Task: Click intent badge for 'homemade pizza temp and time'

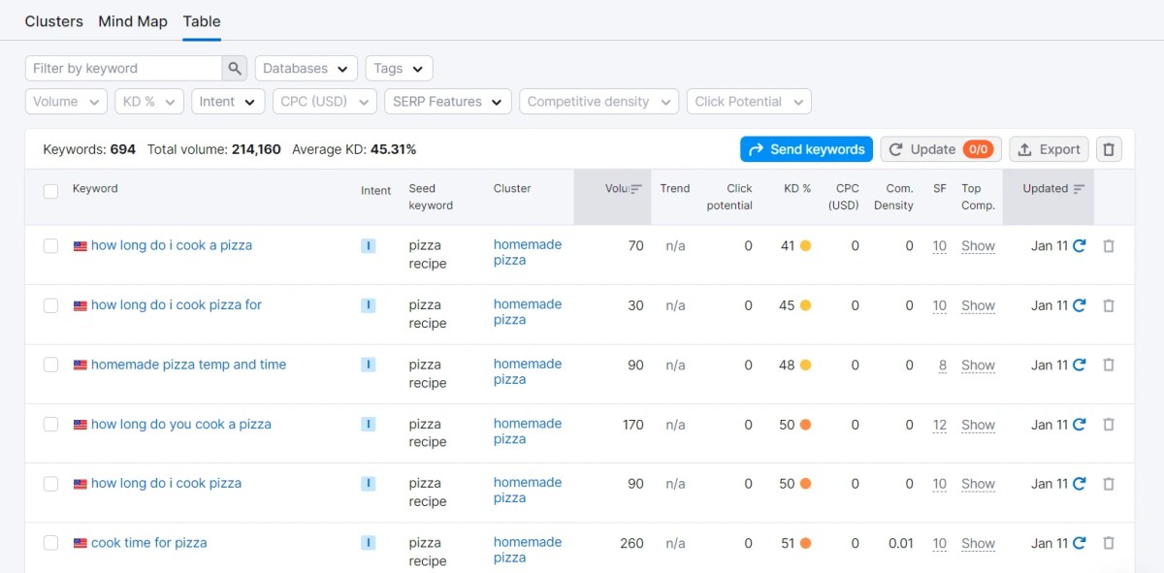Action: click(x=369, y=366)
